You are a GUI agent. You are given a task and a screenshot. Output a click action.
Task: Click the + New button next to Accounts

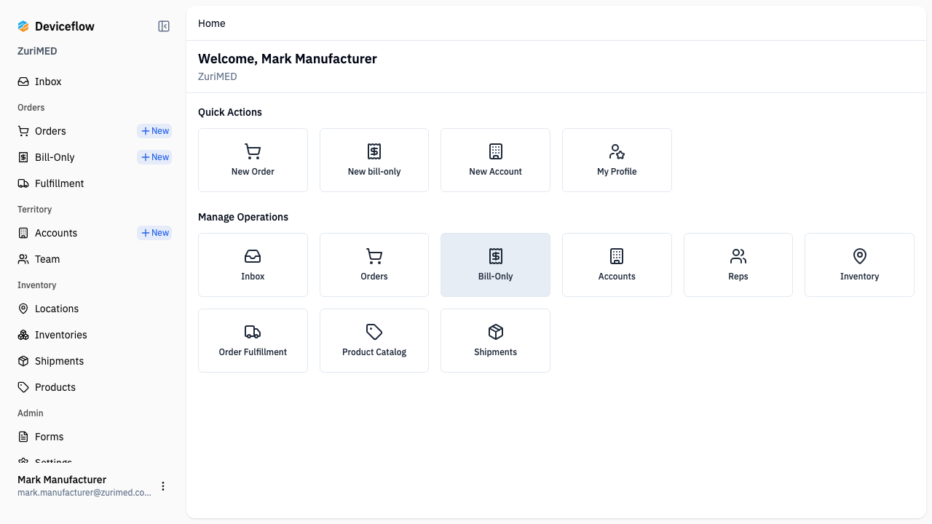point(154,233)
